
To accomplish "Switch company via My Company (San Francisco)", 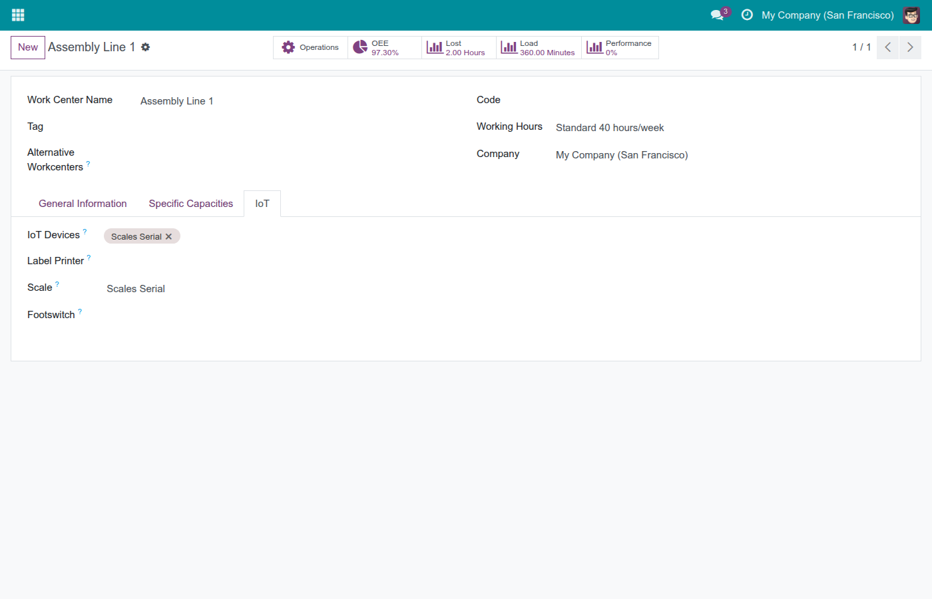I will (827, 15).
